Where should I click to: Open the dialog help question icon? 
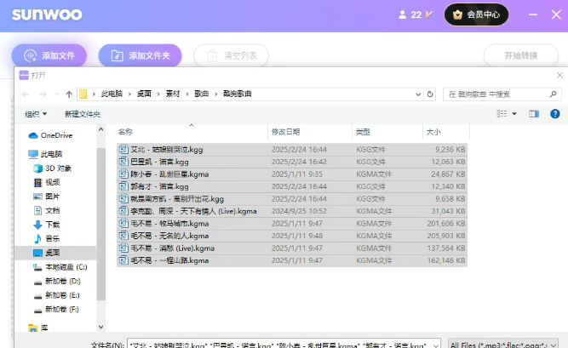click(554, 113)
